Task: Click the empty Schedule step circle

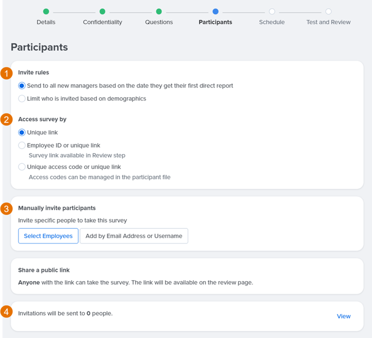Action: click(x=272, y=11)
